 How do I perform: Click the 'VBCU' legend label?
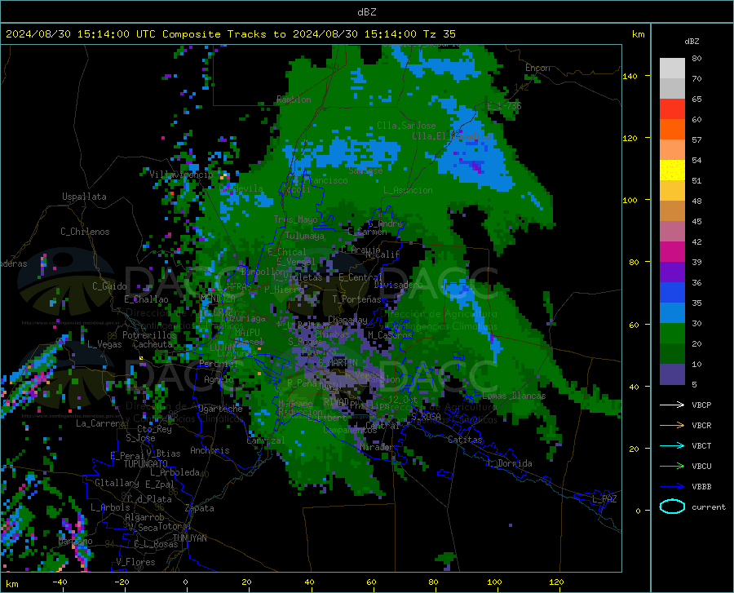[x=701, y=467]
